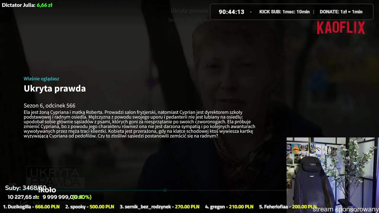Click the "Dictator Julia: 6,66 zł" donation label
379x213 pixels.
tap(27, 5)
